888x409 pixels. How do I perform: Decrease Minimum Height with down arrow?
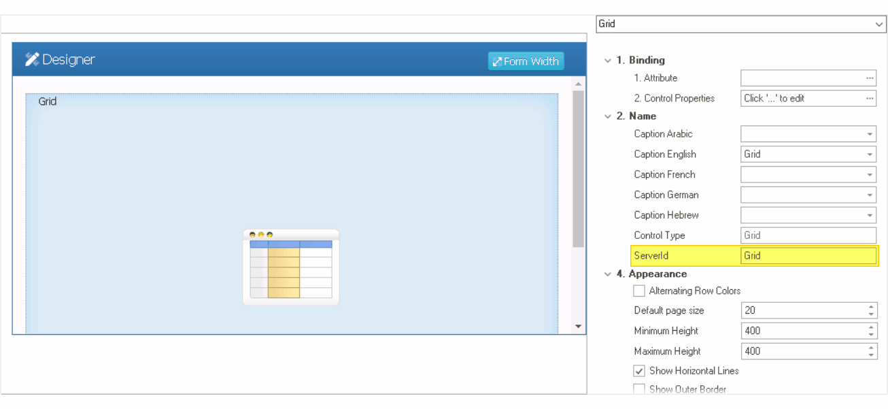871,335
